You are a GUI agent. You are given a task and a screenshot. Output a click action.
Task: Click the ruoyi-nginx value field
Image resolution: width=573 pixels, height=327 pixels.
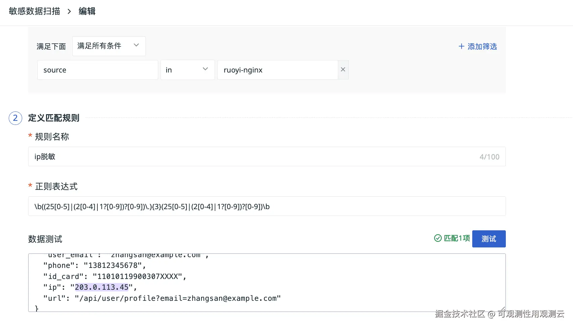click(277, 70)
